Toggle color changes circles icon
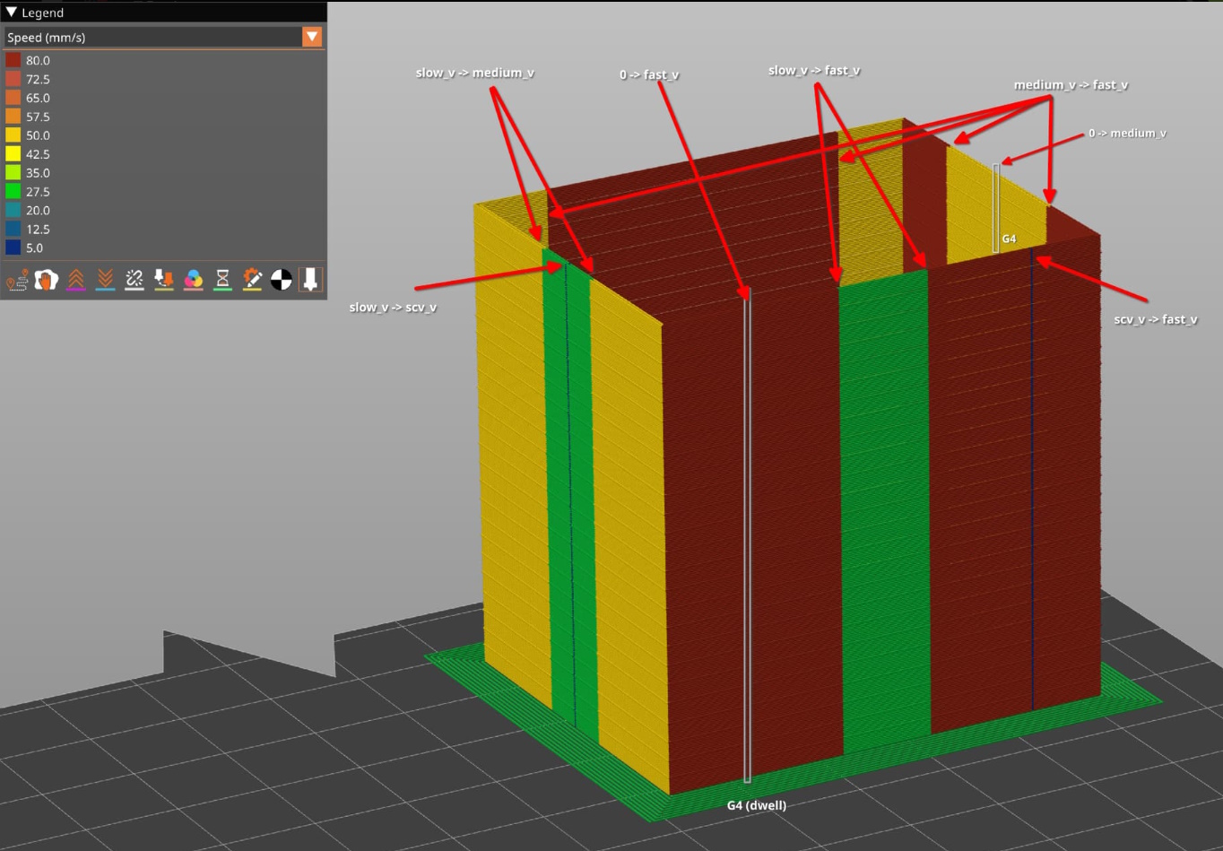 click(194, 280)
